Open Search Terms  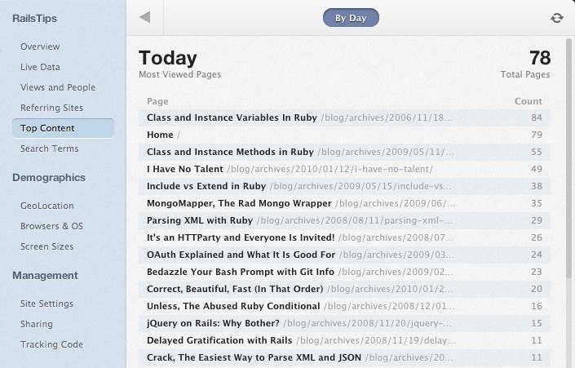50,149
